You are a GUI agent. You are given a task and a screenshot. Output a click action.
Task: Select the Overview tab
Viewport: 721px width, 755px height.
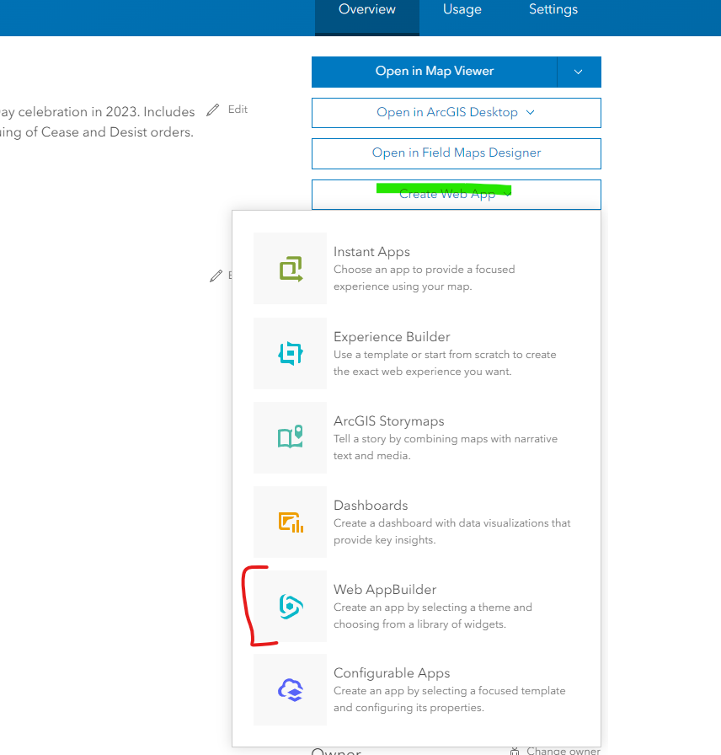tap(366, 9)
